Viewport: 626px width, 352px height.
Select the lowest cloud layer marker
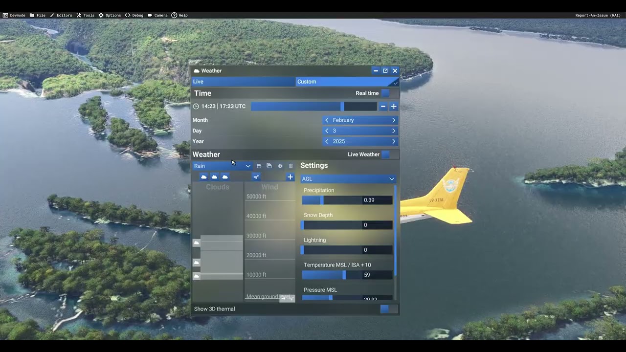point(196,277)
